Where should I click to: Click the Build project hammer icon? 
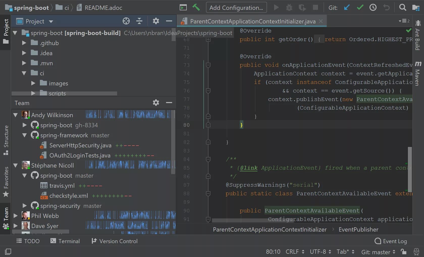(196, 7)
